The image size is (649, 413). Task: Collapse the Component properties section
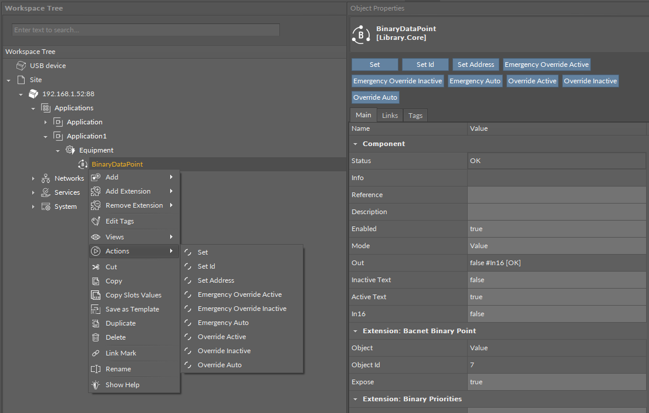355,144
